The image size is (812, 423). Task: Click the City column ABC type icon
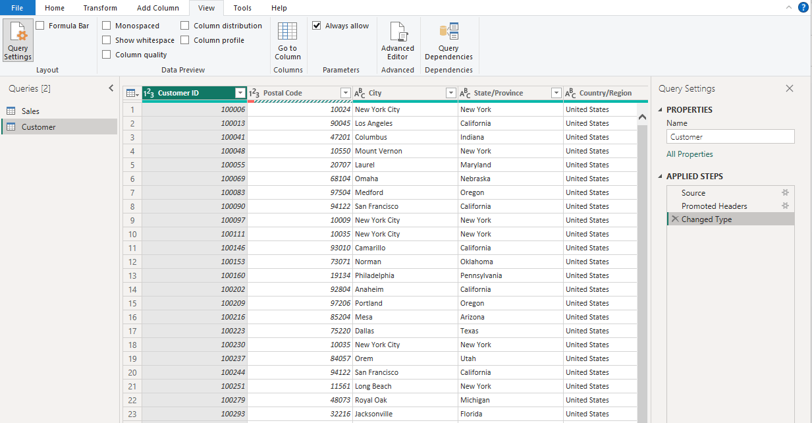(x=360, y=93)
